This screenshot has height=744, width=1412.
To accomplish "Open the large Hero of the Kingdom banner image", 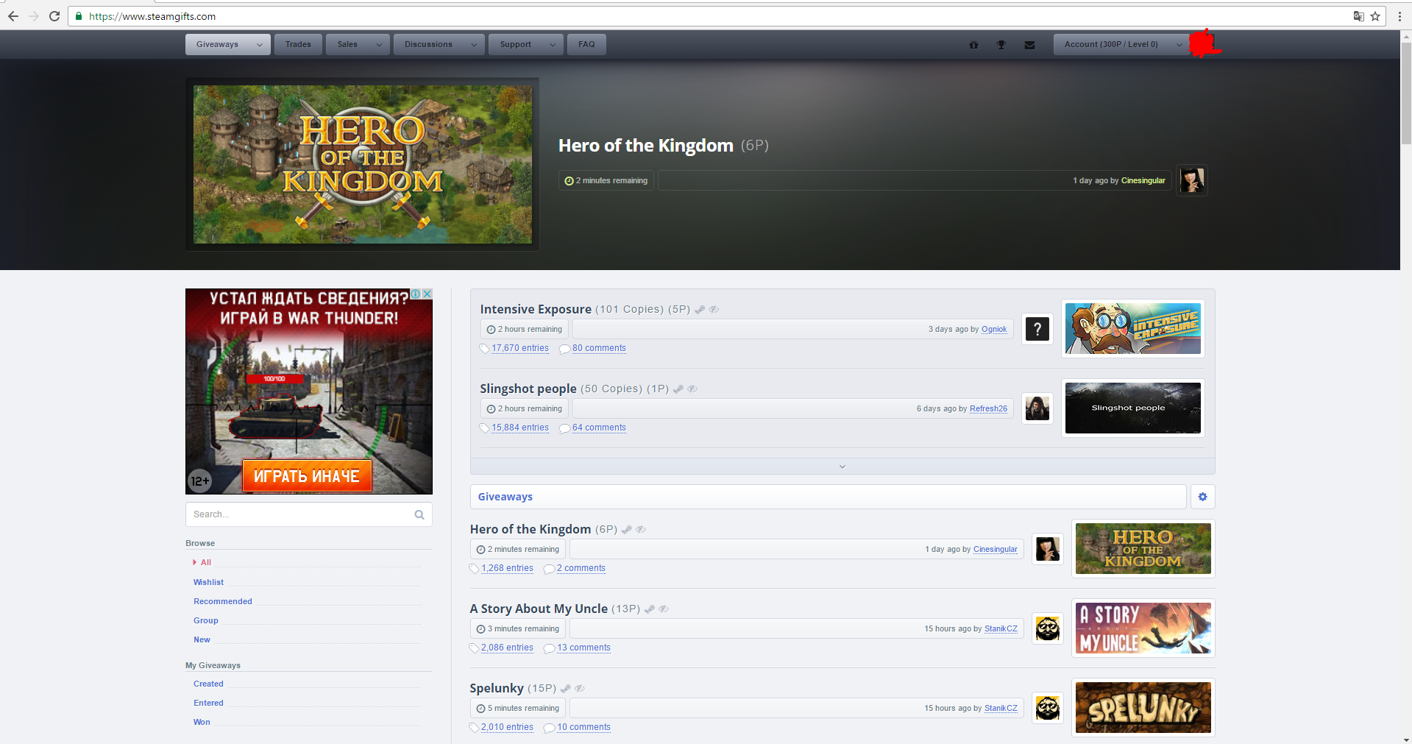I will pyautogui.click(x=363, y=165).
